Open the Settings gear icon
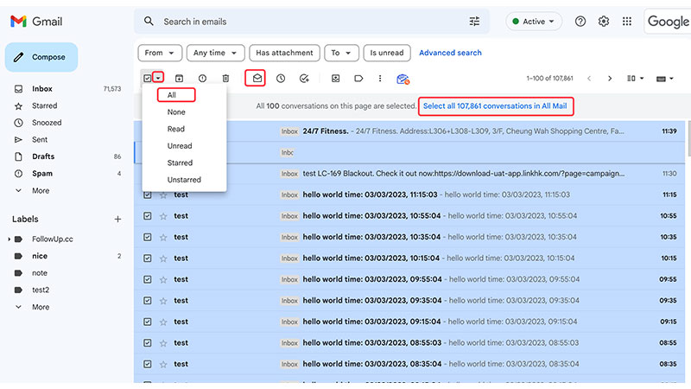Viewport: 691px width, 389px height. coord(604,21)
